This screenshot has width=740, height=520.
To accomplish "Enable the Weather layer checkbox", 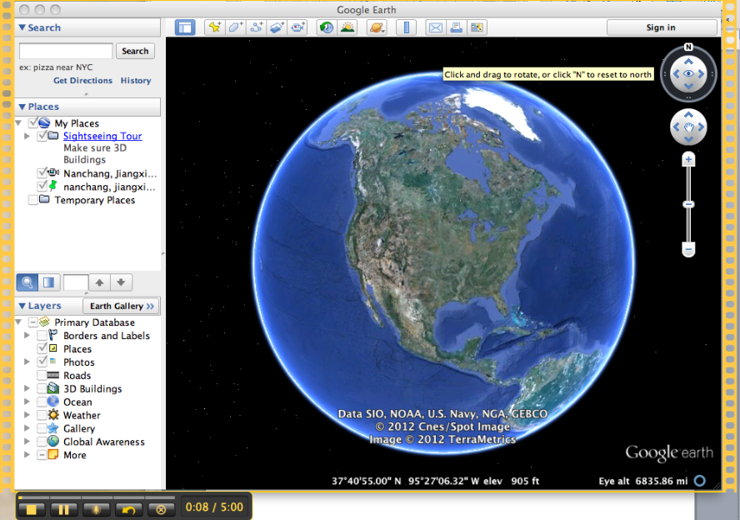I will click(42, 415).
